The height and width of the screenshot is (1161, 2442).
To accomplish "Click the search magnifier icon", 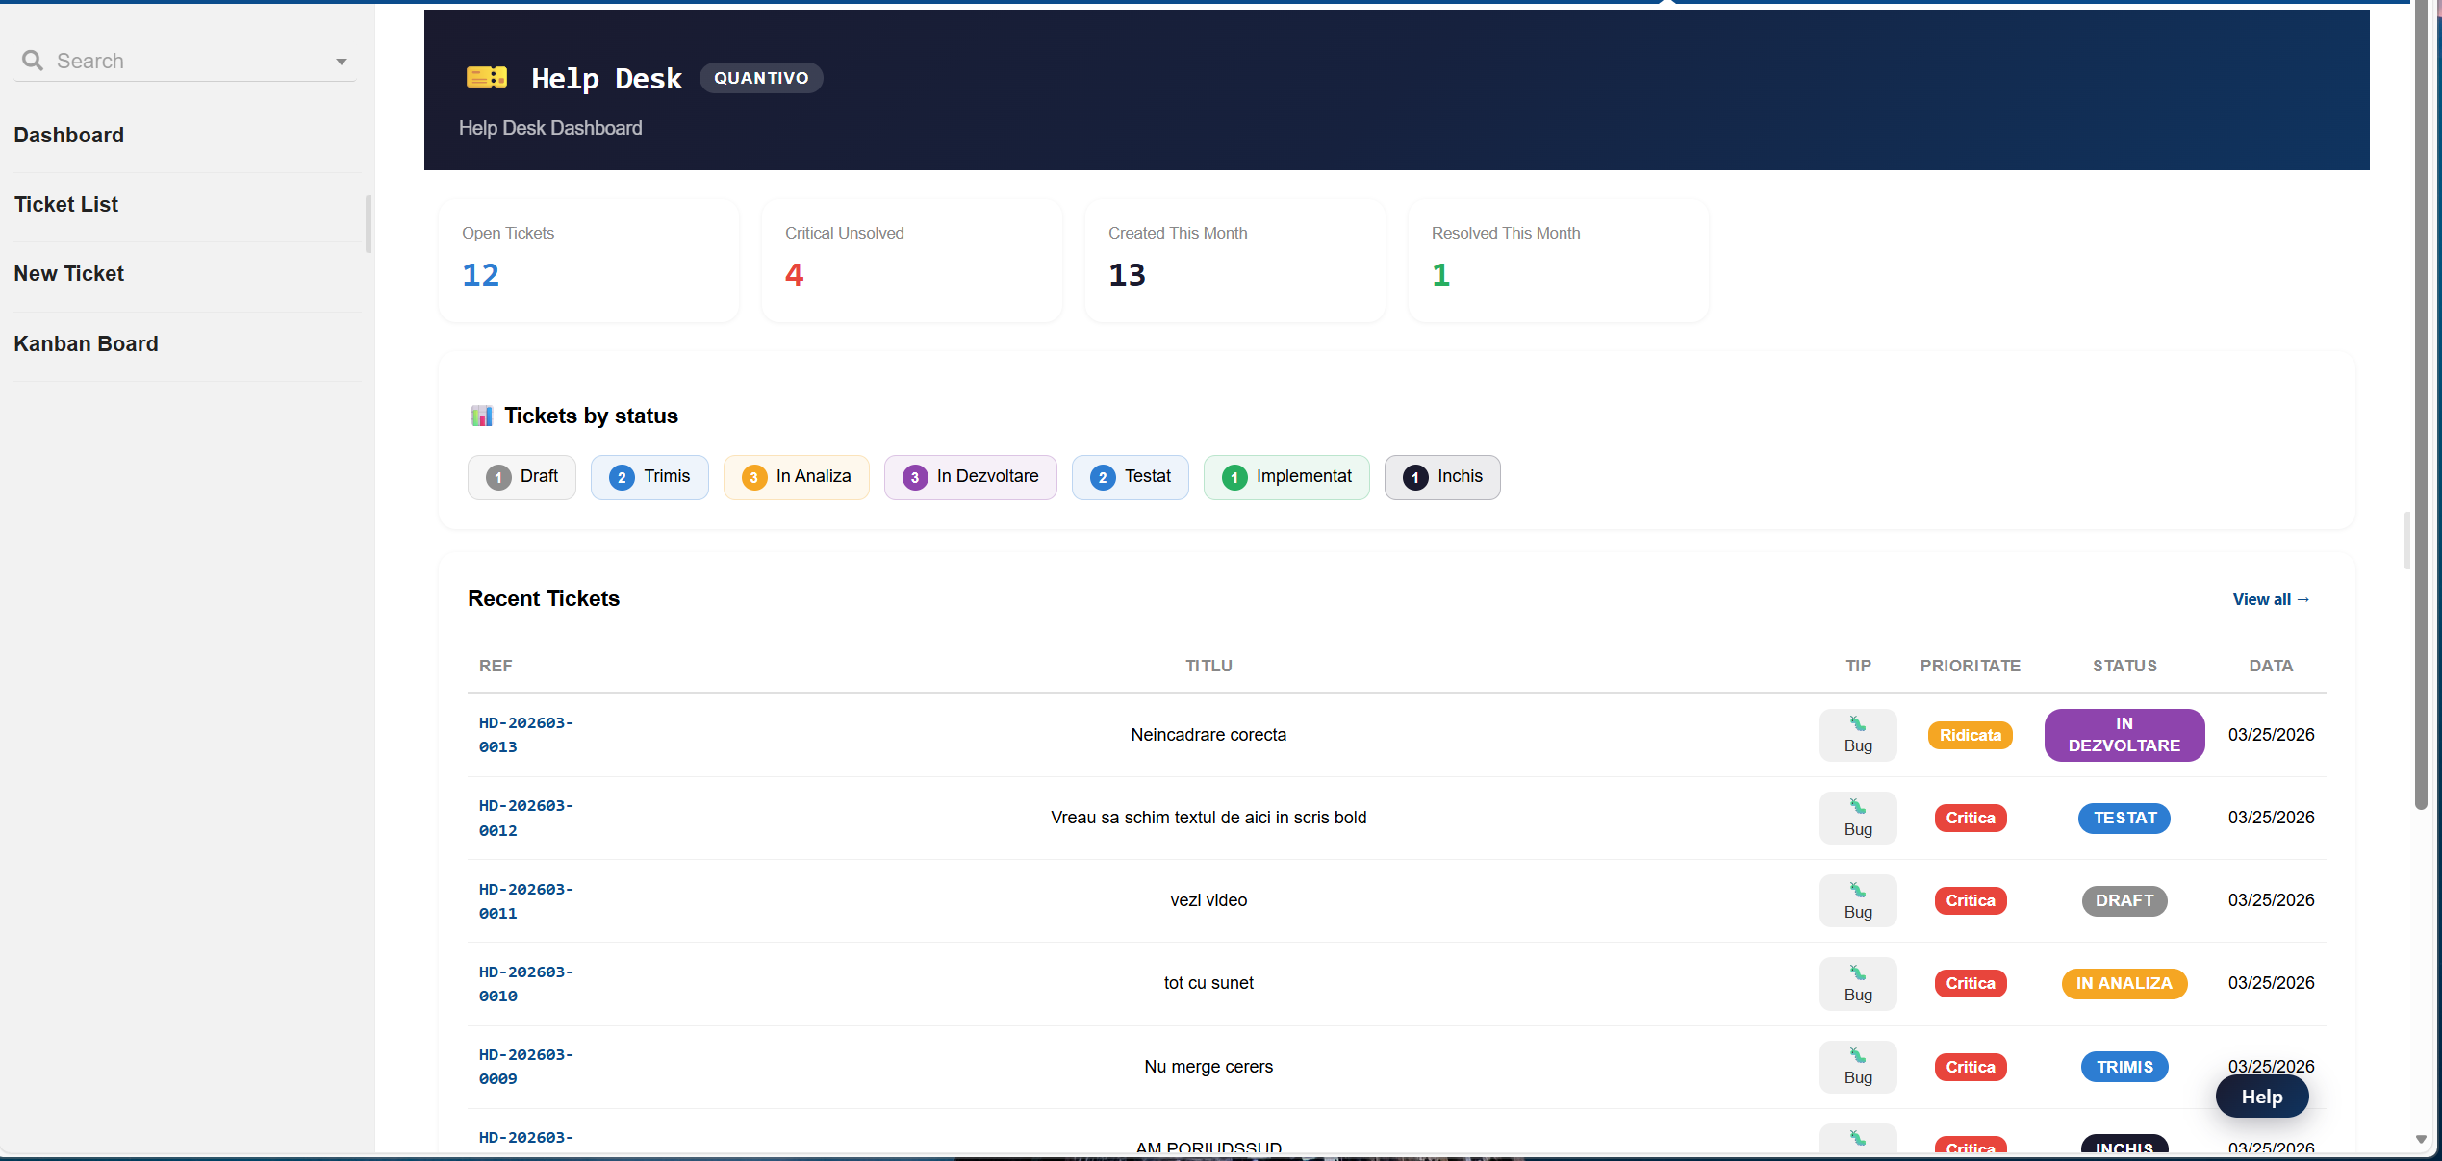I will pos(33,61).
